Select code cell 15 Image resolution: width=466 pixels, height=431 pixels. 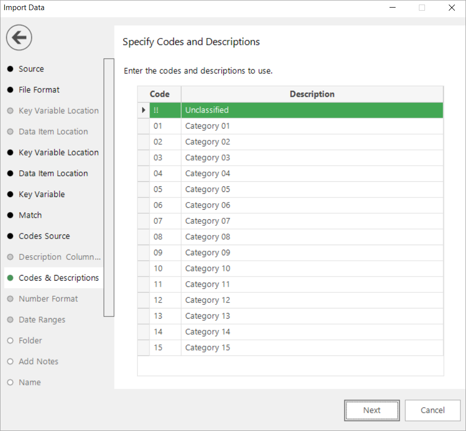tap(165, 348)
